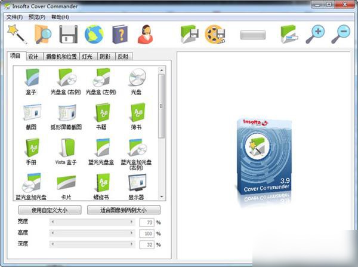Switch to the 灯光 tab

(88, 57)
